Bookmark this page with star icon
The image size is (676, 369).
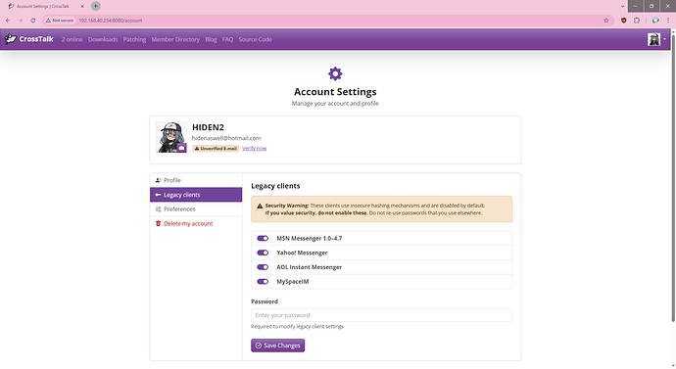coord(606,21)
